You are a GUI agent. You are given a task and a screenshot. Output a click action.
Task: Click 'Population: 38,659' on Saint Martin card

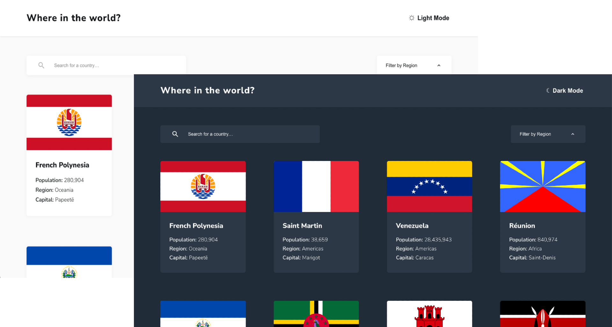click(305, 240)
